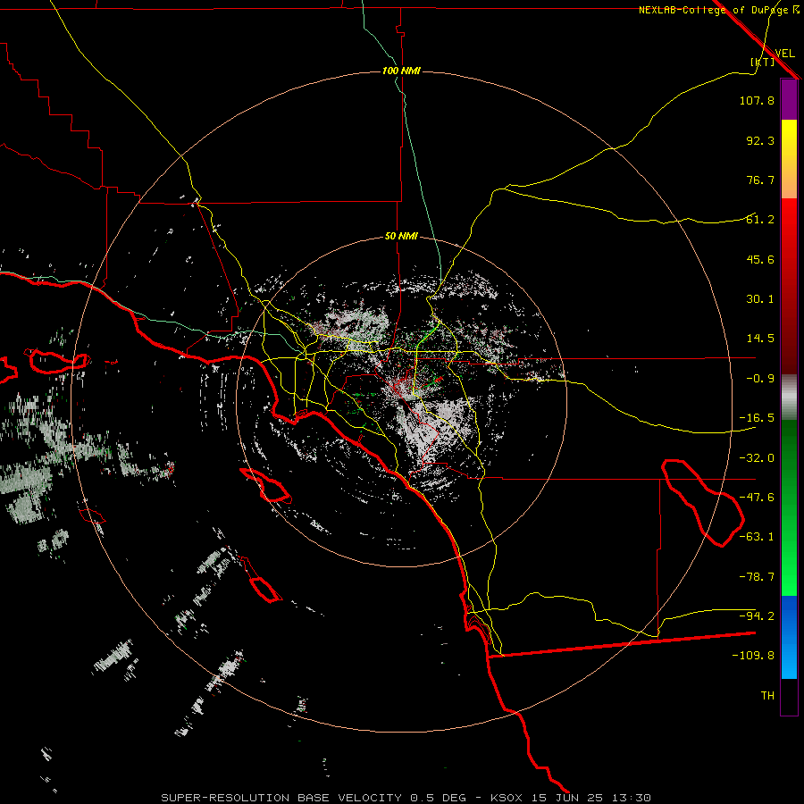The width and height of the screenshot is (804, 804).
Task: Click the -16.5 legend value
Action: click(x=757, y=418)
